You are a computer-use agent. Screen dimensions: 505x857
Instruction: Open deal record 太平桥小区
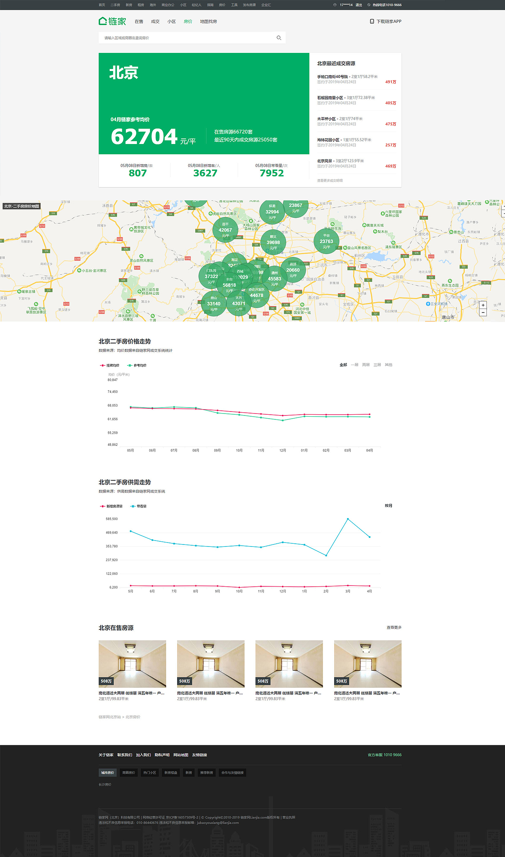pos(326,119)
